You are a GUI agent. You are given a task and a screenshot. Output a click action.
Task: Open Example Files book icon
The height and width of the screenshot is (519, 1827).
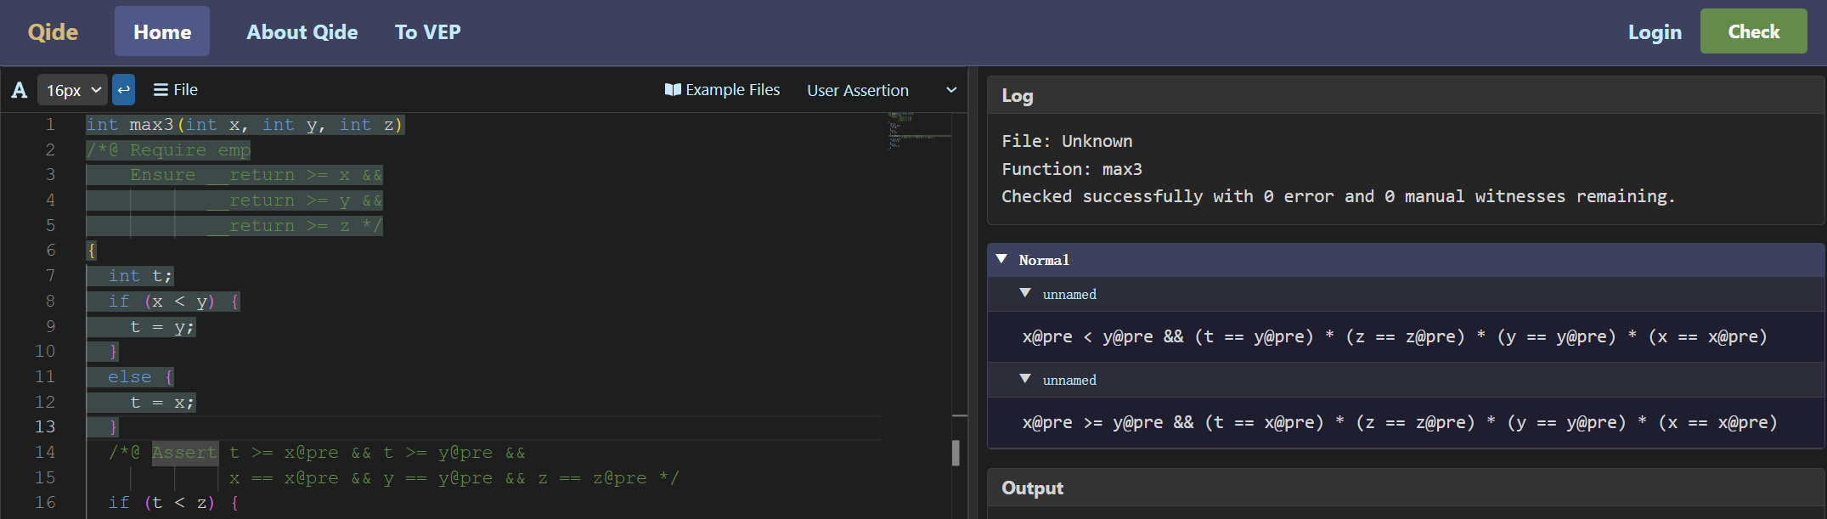pos(673,90)
